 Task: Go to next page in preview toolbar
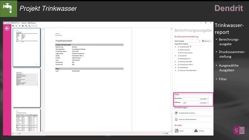[x=19, y=26]
